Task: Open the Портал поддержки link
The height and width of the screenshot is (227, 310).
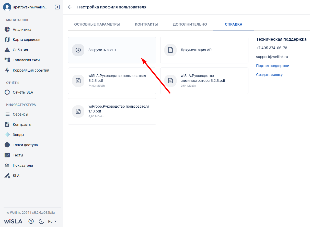Action: [273, 66]
